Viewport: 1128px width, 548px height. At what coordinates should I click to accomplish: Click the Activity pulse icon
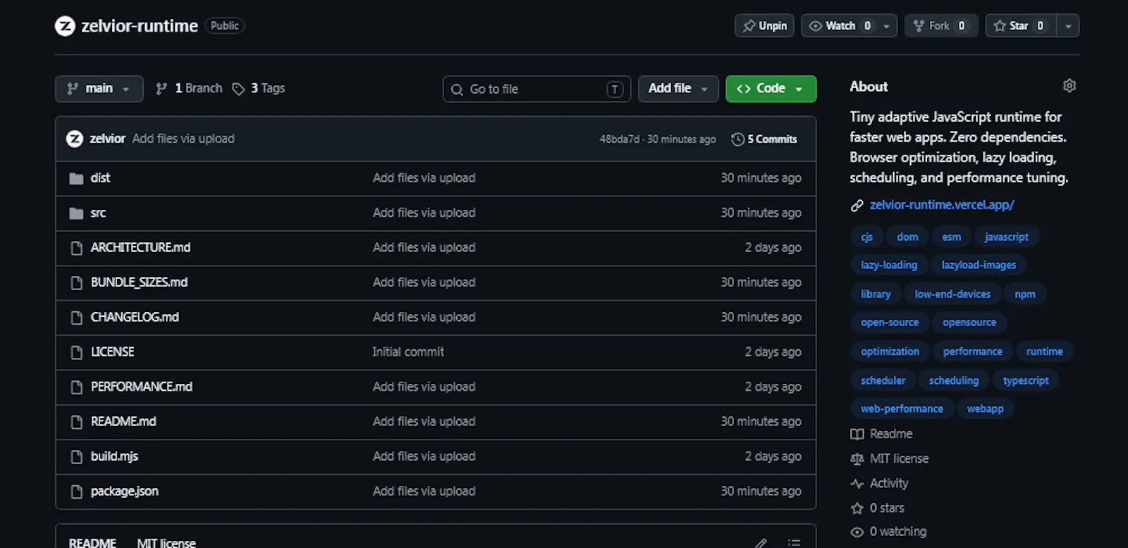point(857,483)
